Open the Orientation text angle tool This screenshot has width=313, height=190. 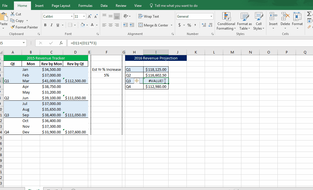[126, 16]
